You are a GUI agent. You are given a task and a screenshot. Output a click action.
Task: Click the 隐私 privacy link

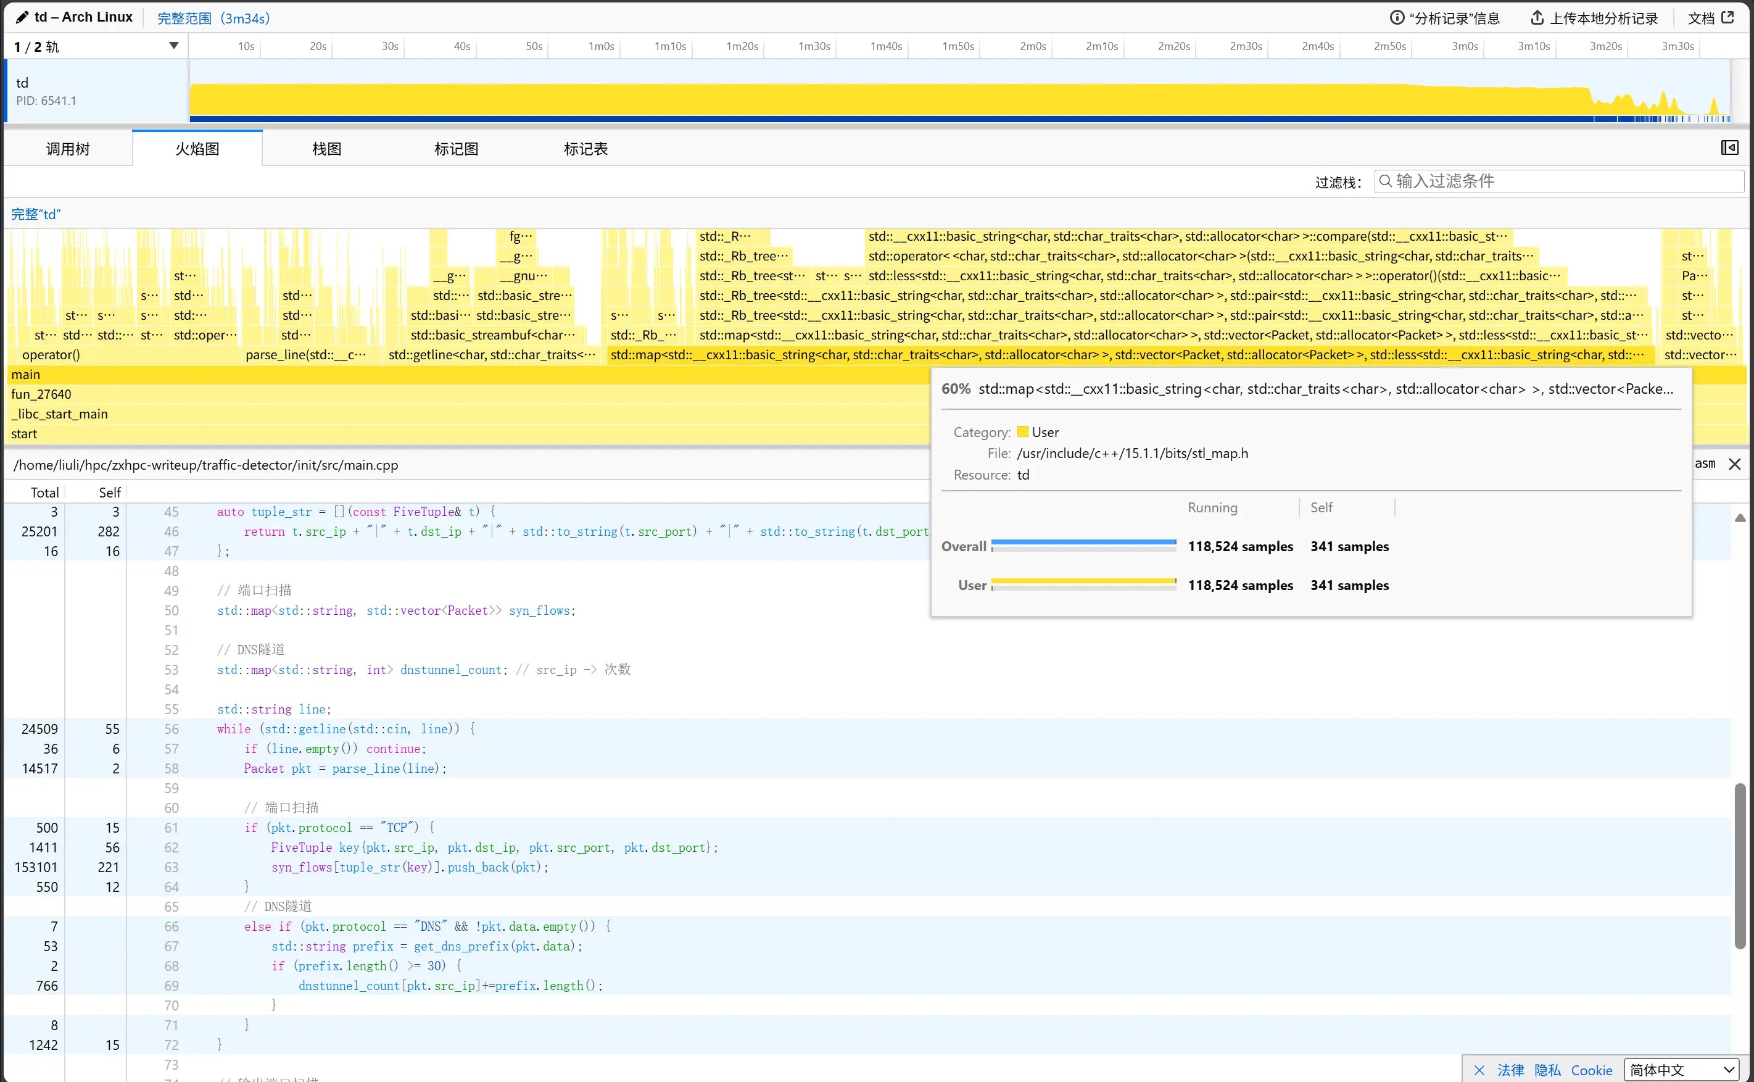coord(1547,1070)
